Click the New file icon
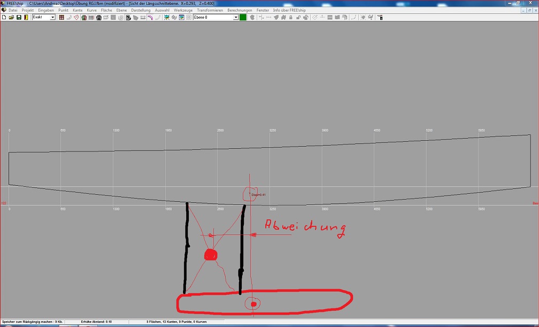 click(x=4, y=18)
